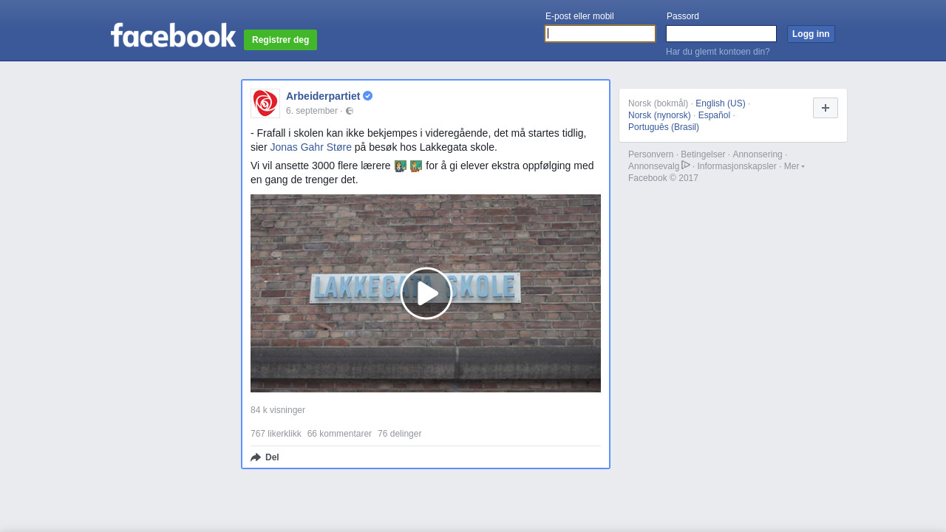This screenshot has width=946, height=532.
Task: Open the Personvern footer link
Action: pos(651,154)
